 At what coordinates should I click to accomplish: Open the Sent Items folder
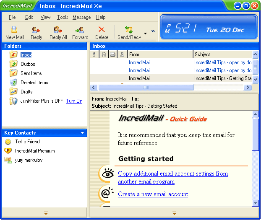point(31,73)
